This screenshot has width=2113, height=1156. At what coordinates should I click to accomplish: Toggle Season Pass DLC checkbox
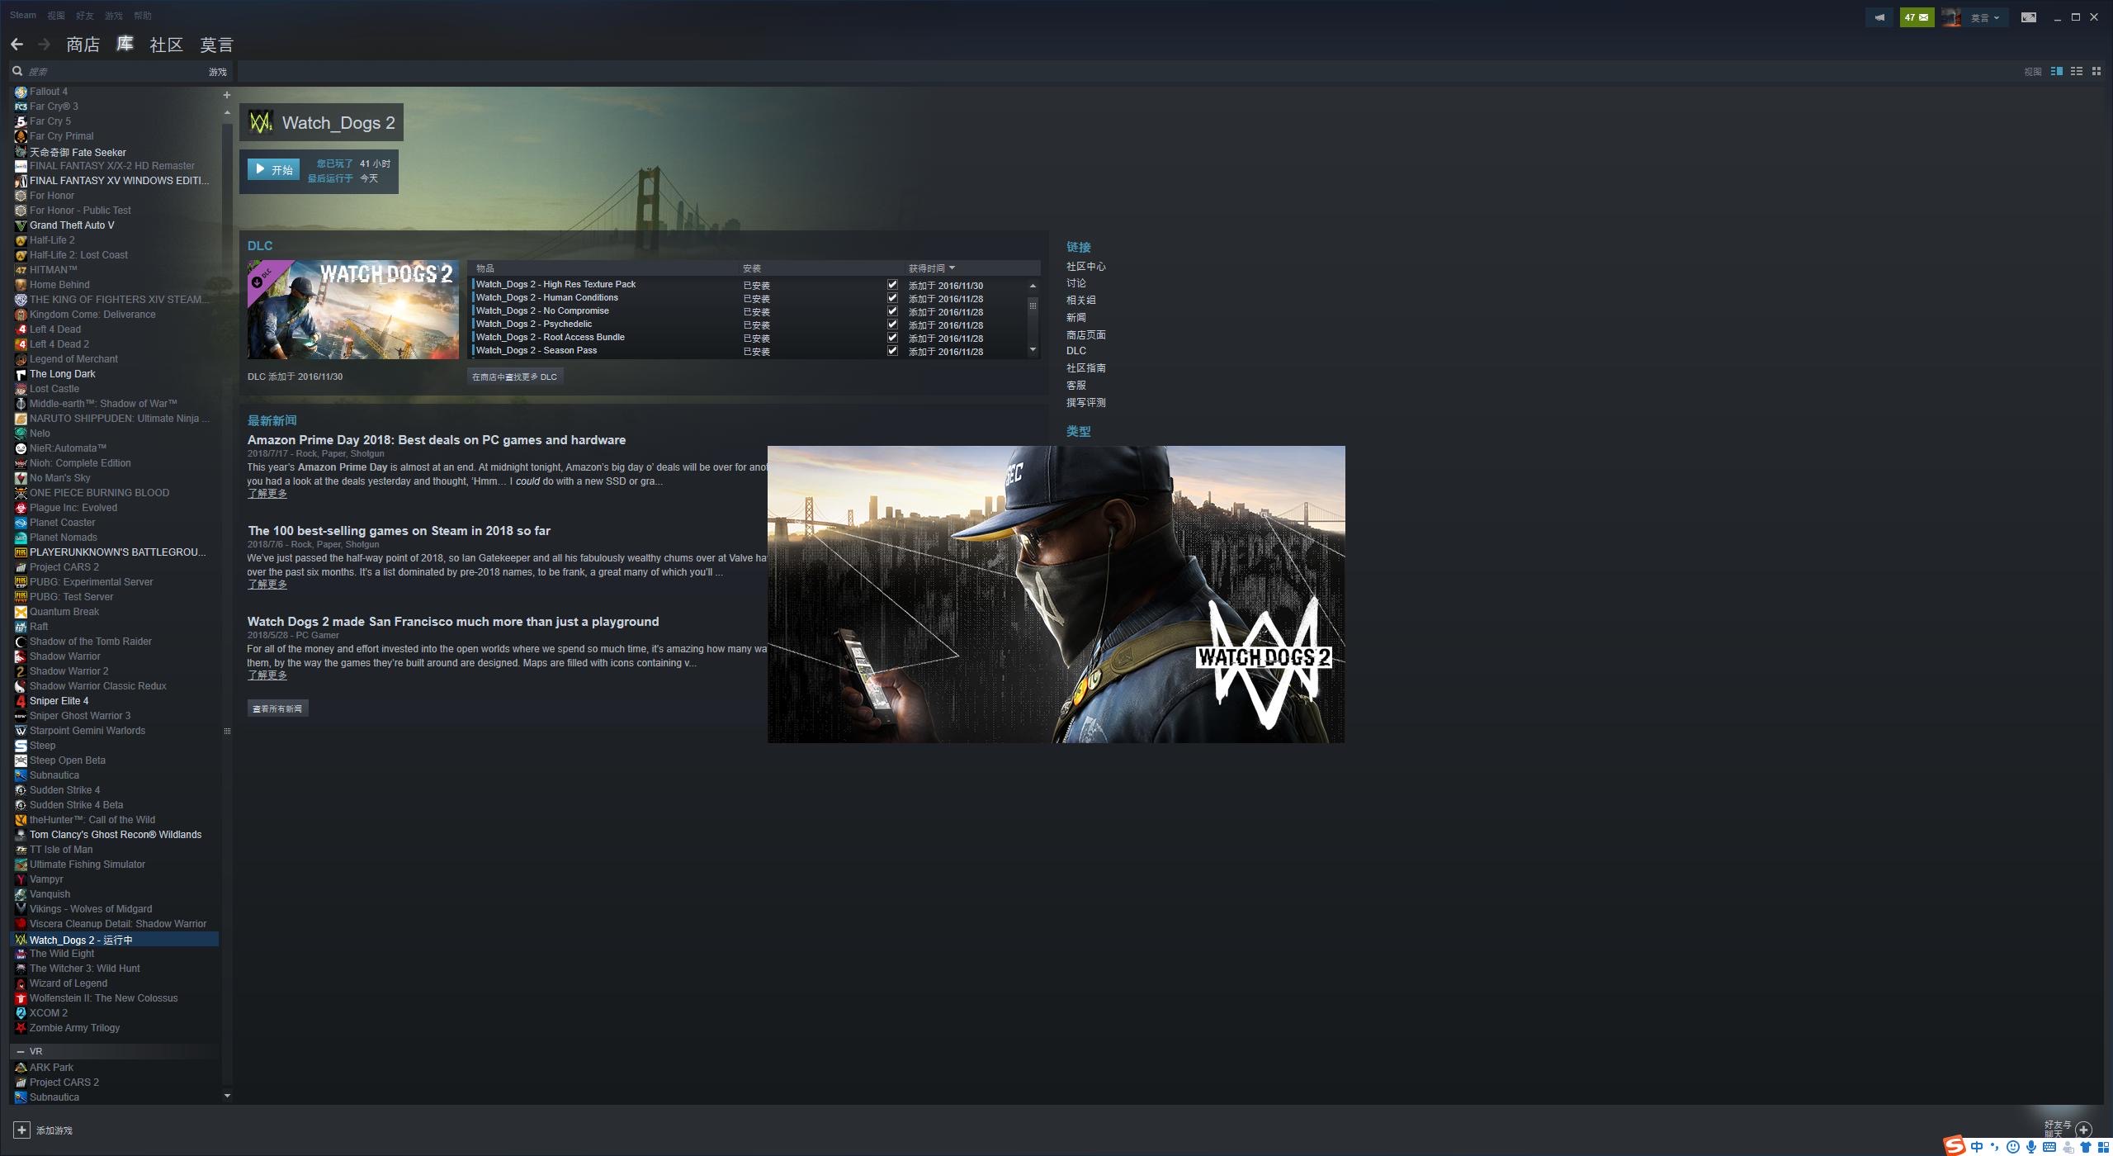(892, 351)
